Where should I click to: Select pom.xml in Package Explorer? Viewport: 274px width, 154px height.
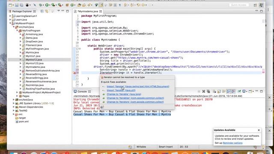point(24,121)
